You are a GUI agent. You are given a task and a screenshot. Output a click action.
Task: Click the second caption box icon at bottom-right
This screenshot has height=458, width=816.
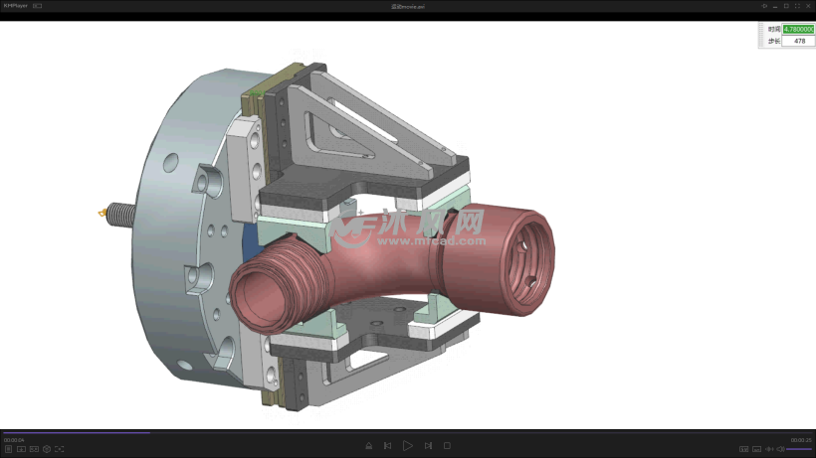click(756, 449)
